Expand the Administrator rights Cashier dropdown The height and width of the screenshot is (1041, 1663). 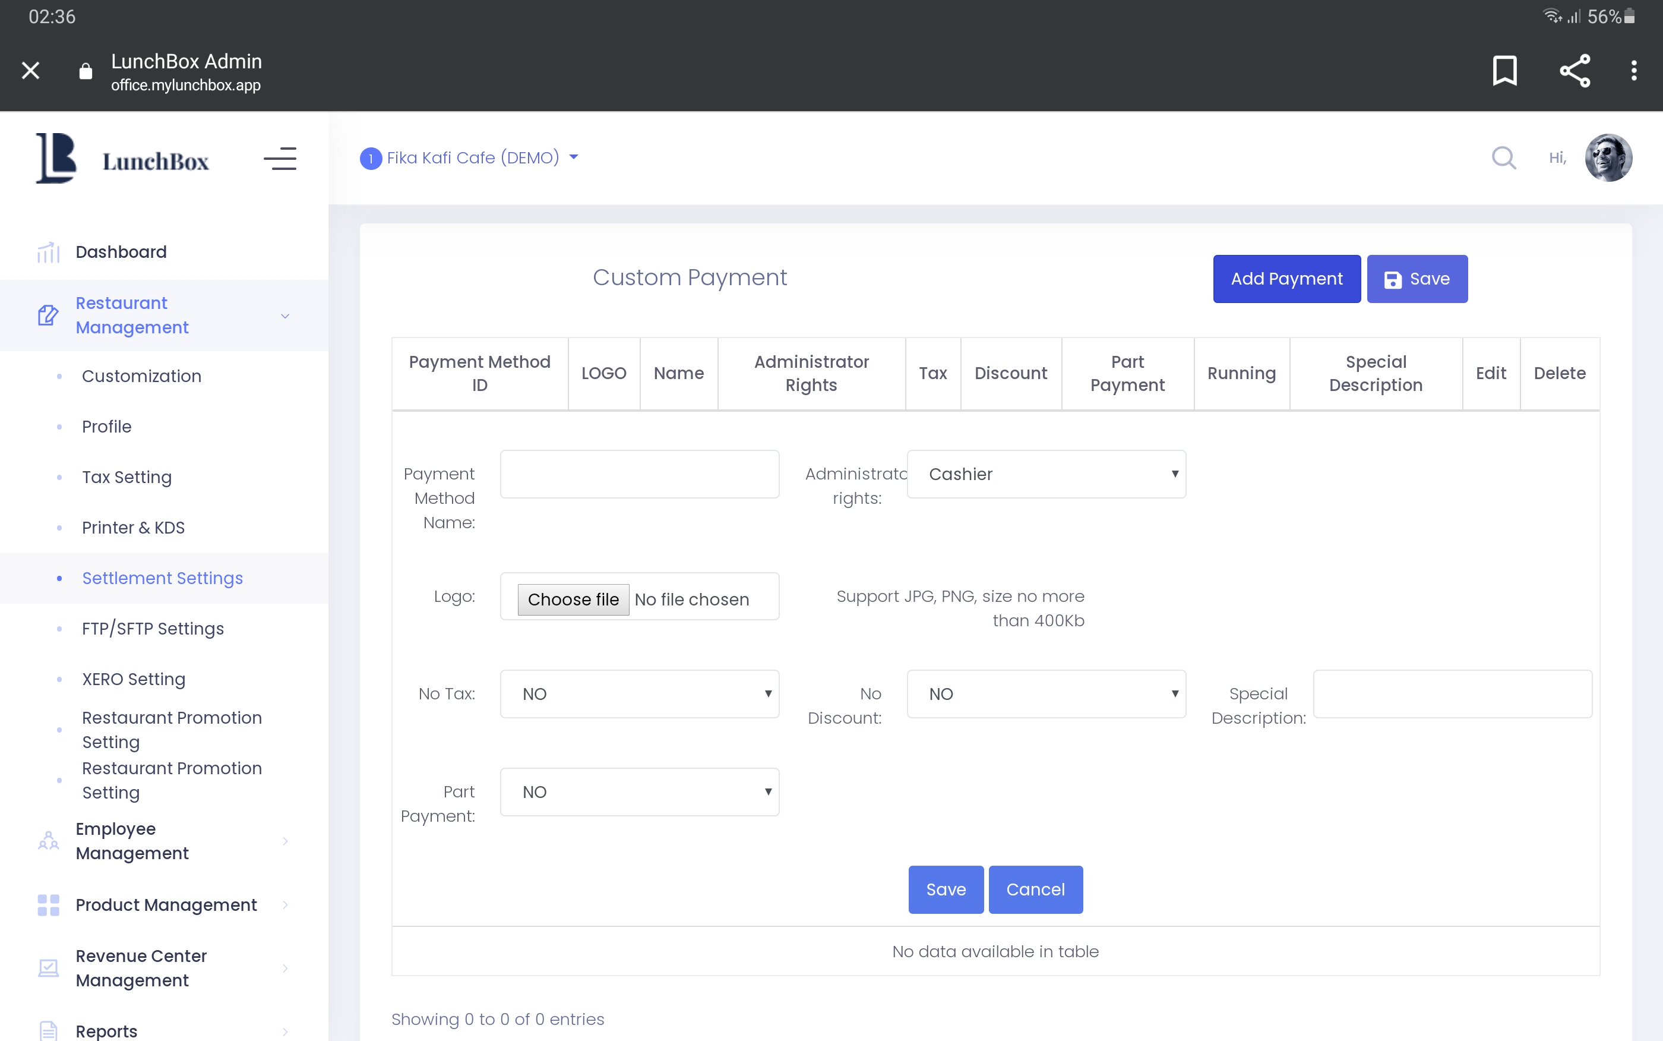(1046, 474)
